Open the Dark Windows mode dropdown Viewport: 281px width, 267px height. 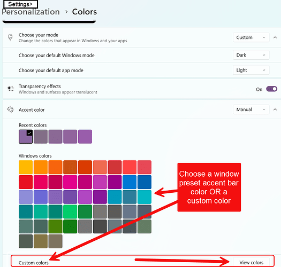coord(251,55)
